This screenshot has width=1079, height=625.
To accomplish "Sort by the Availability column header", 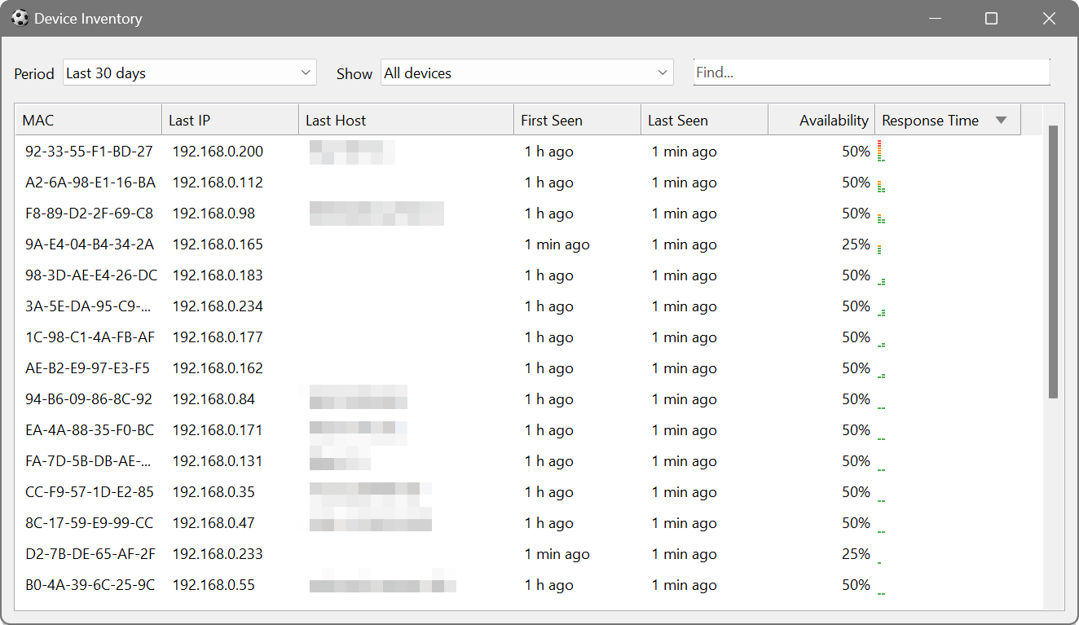I will pos(821,120).
